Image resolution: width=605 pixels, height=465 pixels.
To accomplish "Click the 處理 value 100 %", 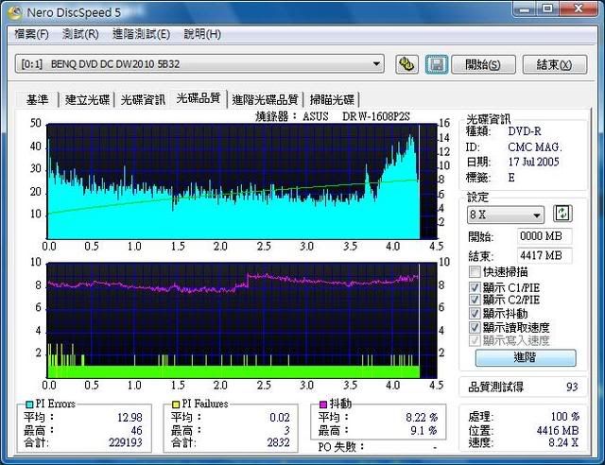I will coord(565,417).
